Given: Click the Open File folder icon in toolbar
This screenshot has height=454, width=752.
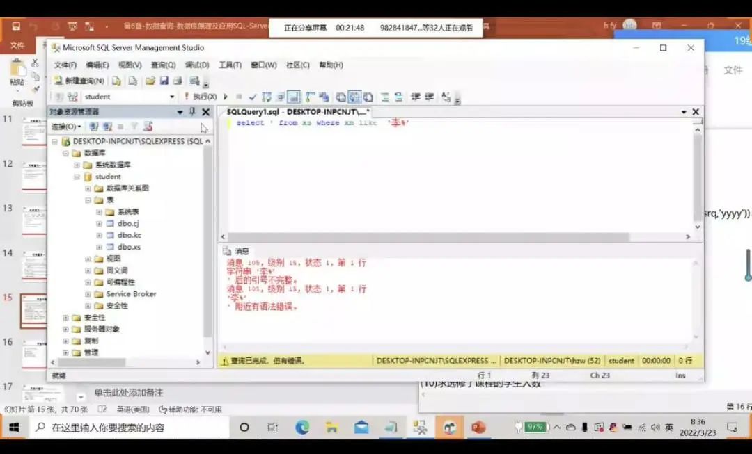Looking at the screenshot, I should [150, 81].
